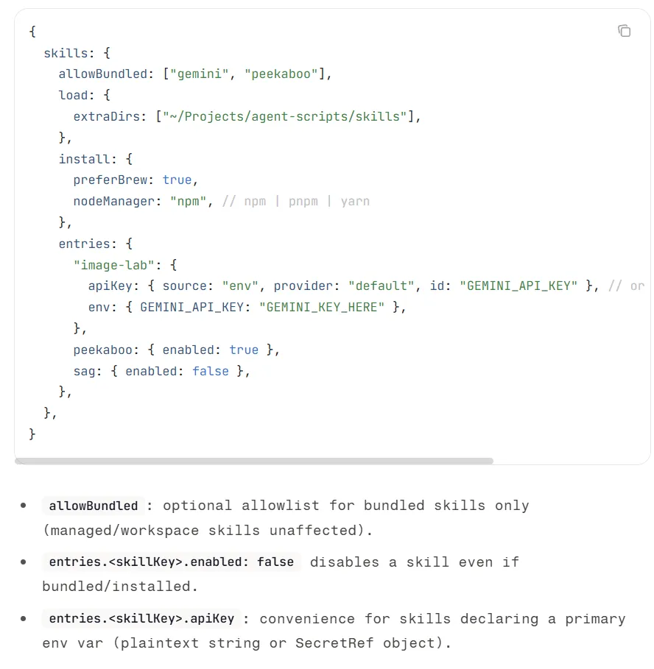Click the nodeManager "npm" value
Image resolution: width=654 pixels, height=669 pixels.
(188, 202)
